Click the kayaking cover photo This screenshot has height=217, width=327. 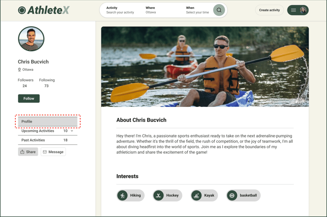[x=205, y=67]
